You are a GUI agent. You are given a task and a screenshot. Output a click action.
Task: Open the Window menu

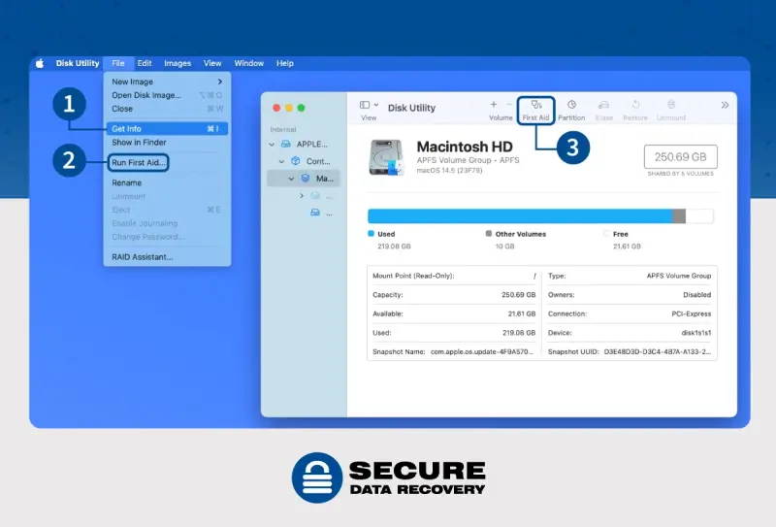249,63
